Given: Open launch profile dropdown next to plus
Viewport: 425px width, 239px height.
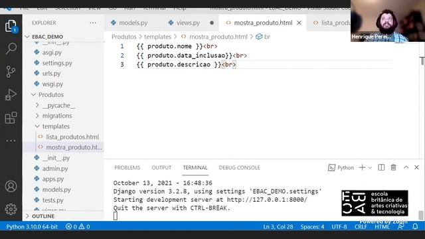Looking at the screenshot, I should (x=370, y=168).
